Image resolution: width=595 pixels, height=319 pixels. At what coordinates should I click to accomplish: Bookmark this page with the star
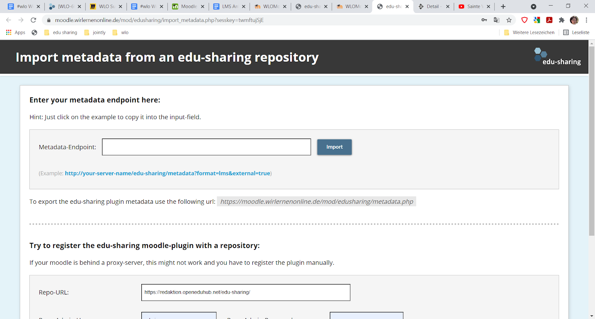click(509, 20)
